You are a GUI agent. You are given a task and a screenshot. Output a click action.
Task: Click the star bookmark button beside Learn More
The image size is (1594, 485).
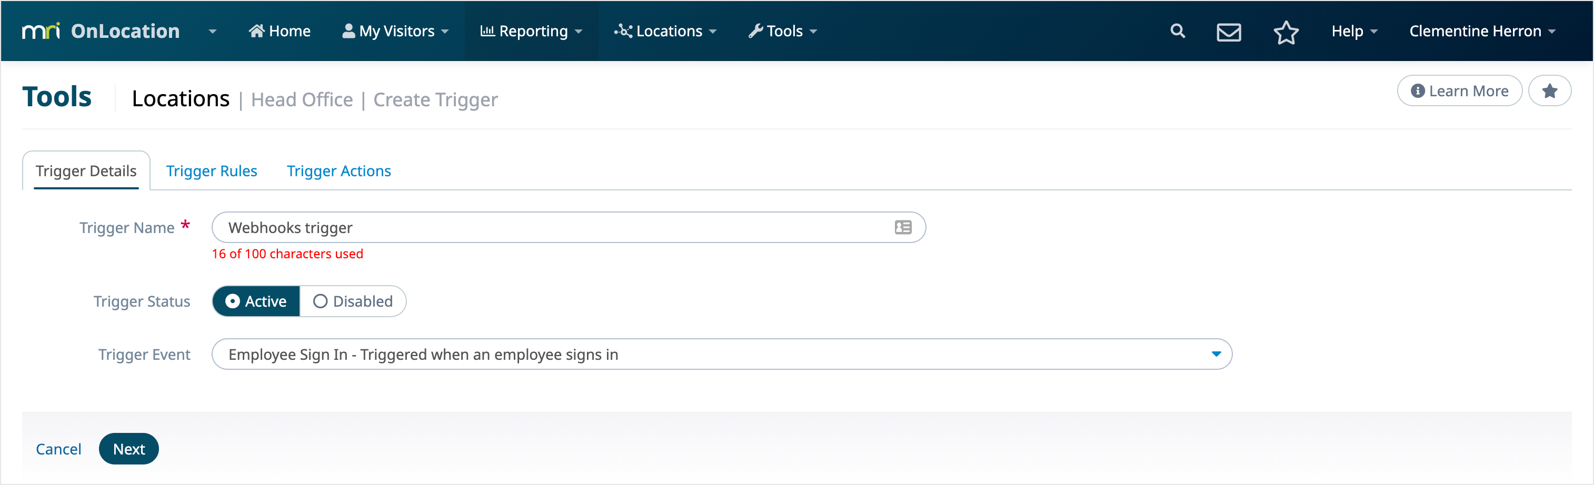1549,91
